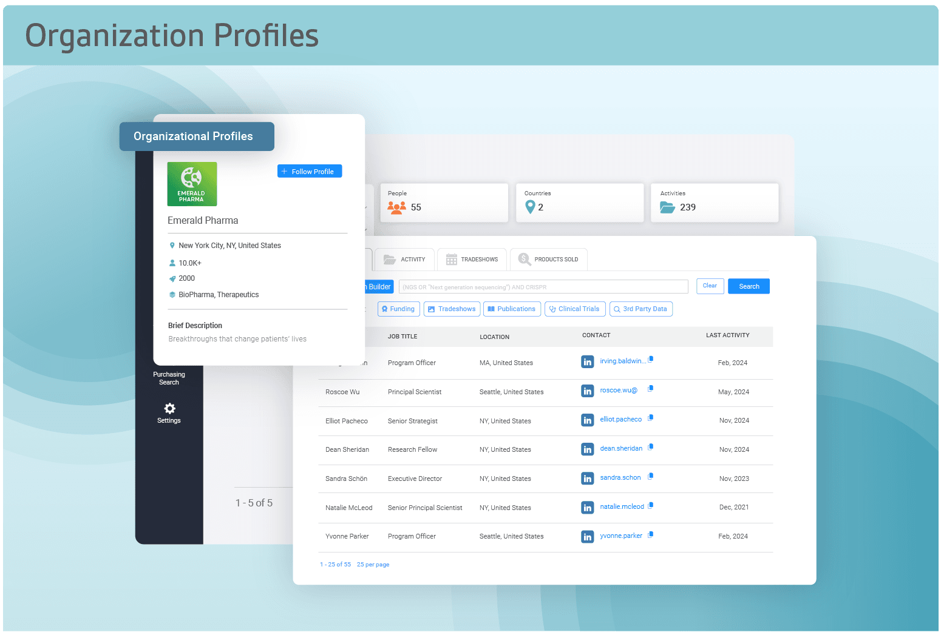Click the roscoe.wu@ email link
Viewport: 941px width, 635px height.
tap(619, 390)
